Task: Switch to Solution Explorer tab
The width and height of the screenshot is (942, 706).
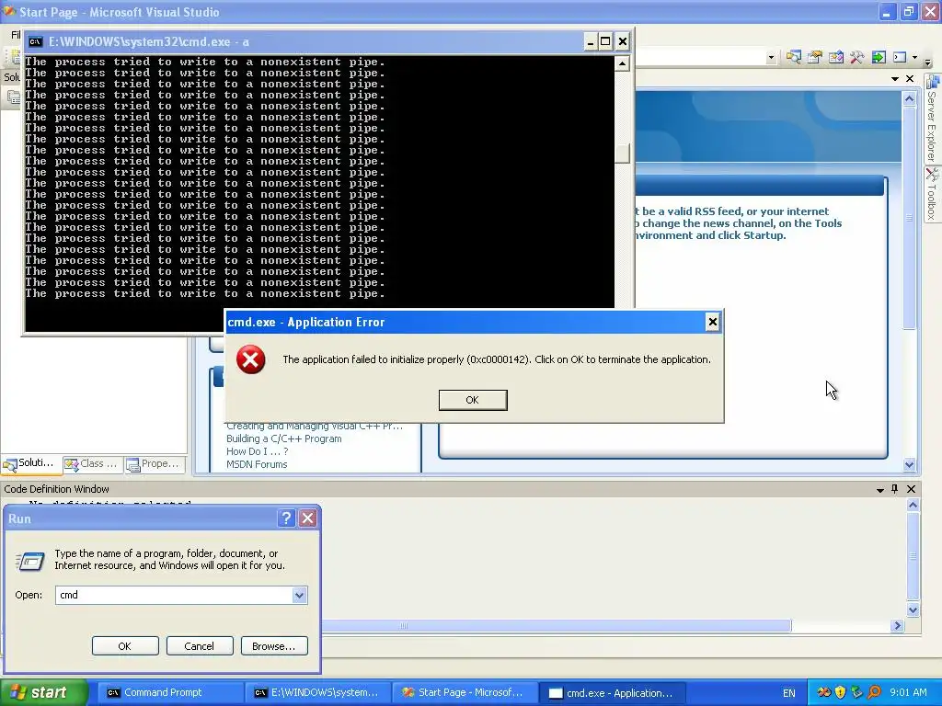Action: 29,463
